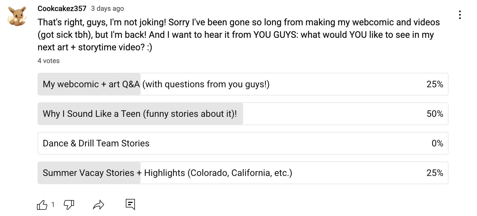Click the "(with questions from you guys!)" text
477x216 pixels.
pyautogui.click(x=206, y=84)
